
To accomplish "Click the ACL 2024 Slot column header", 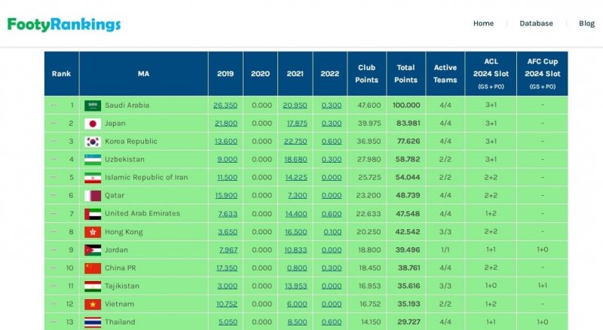I will pos(491,73).
